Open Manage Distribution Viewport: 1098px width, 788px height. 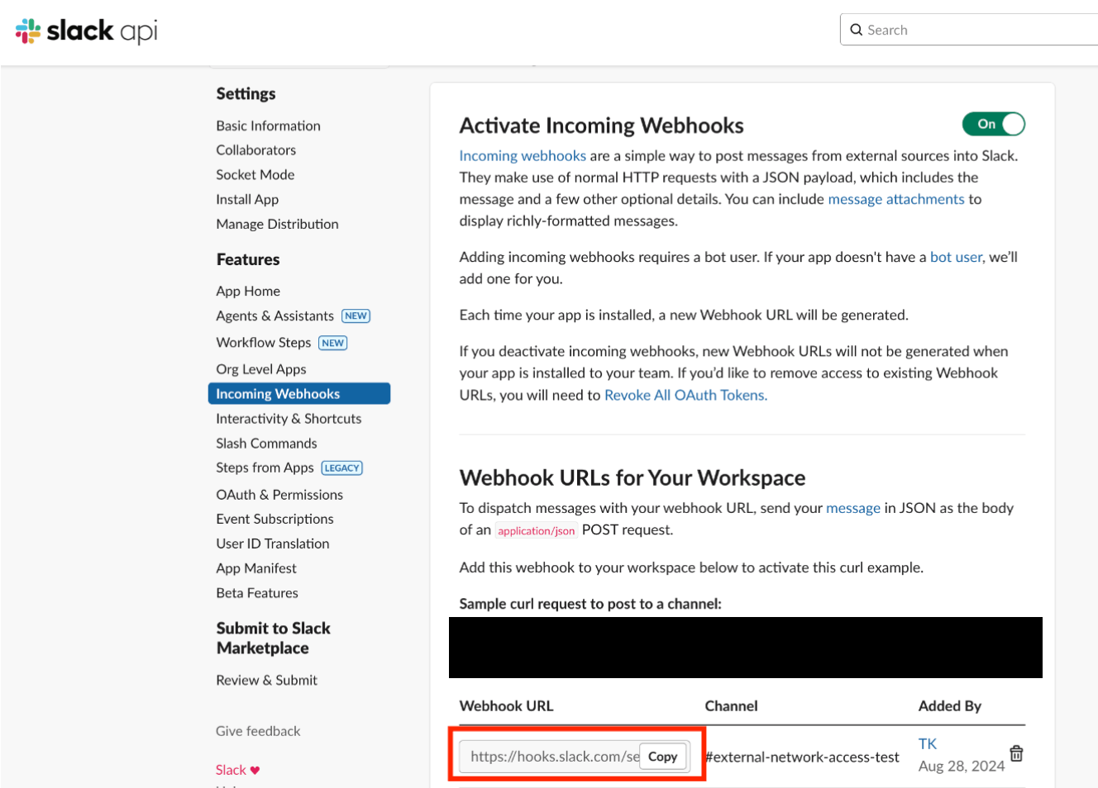click(x=277, y=225)
